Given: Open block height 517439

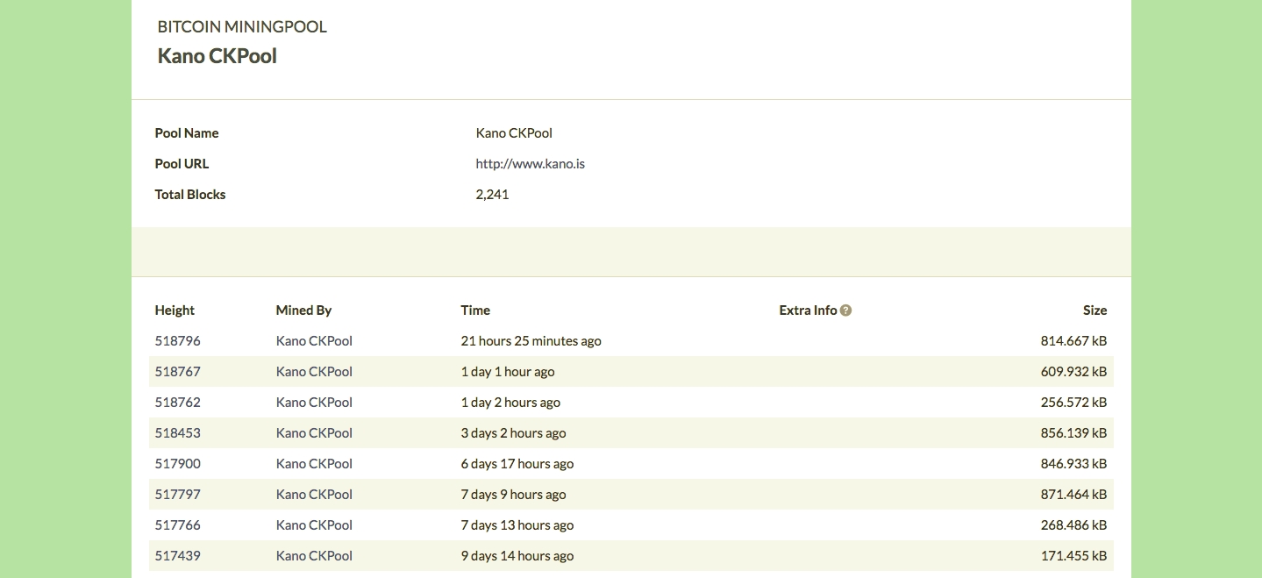Looking at the screenshot, I should coord(177,556).
